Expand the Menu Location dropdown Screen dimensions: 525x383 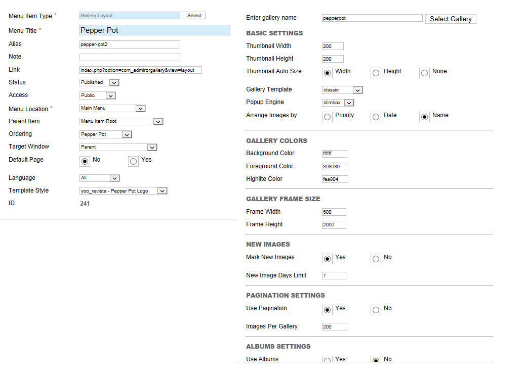(112, 108)
